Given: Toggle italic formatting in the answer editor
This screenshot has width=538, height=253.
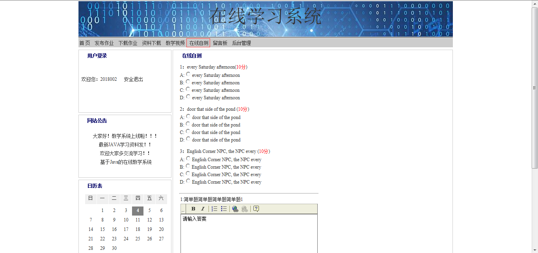Looking at the screenshot, I should pyautogui.click(x=203, y=209).
